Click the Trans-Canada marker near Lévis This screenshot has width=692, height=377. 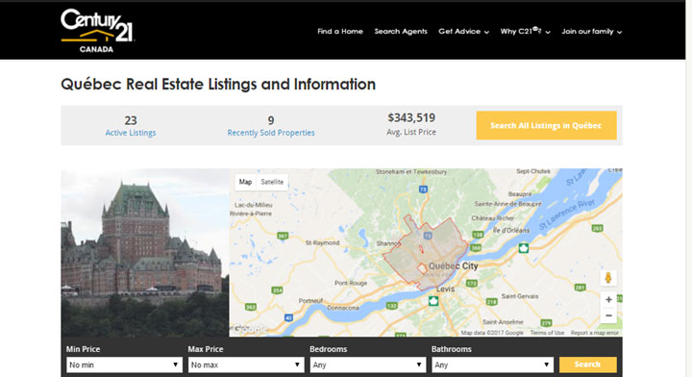pos(433,302)
